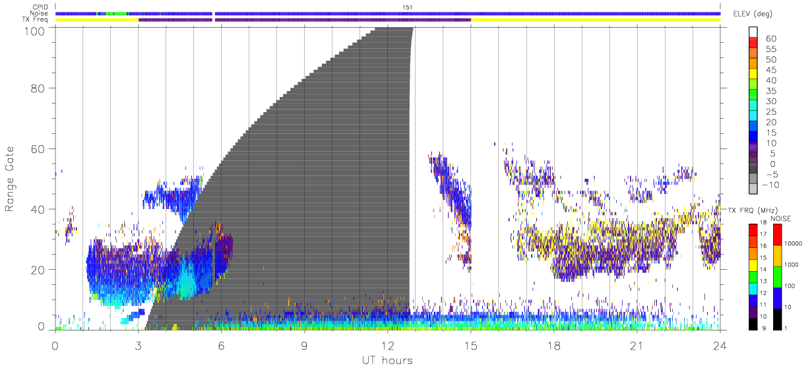Image resolution: width=810 pixels, height=374 pixels.
Task: Click the "10000" label on NOISE bar
Action: tap(794, 243)
